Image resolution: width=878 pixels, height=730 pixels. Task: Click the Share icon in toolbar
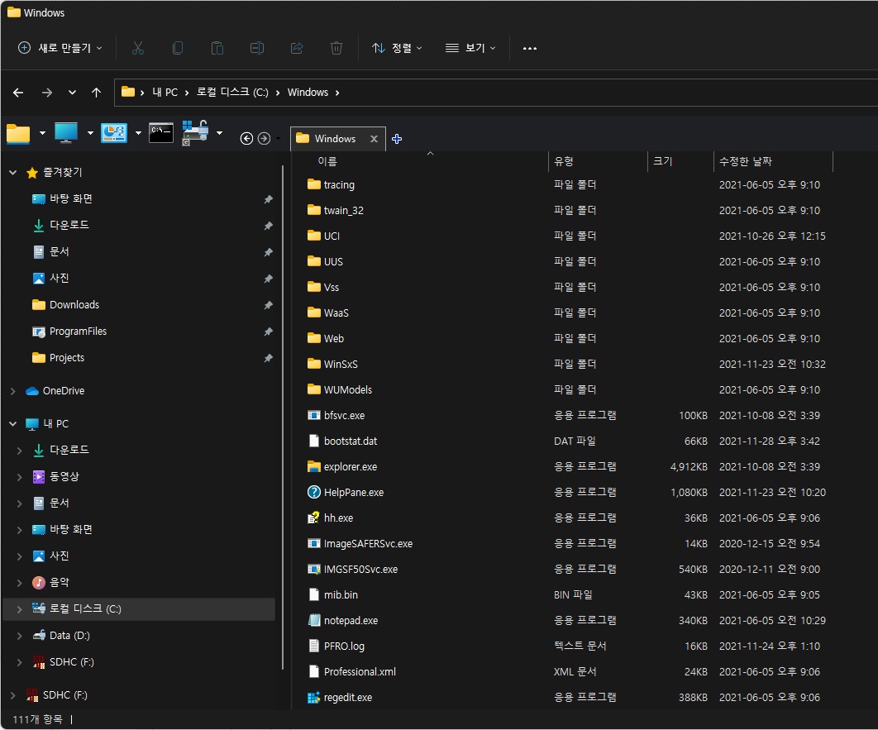coord(297,48)
